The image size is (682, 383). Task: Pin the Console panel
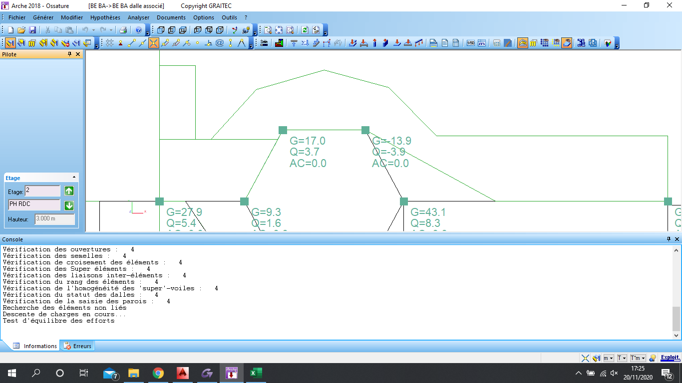coord(669,239)
